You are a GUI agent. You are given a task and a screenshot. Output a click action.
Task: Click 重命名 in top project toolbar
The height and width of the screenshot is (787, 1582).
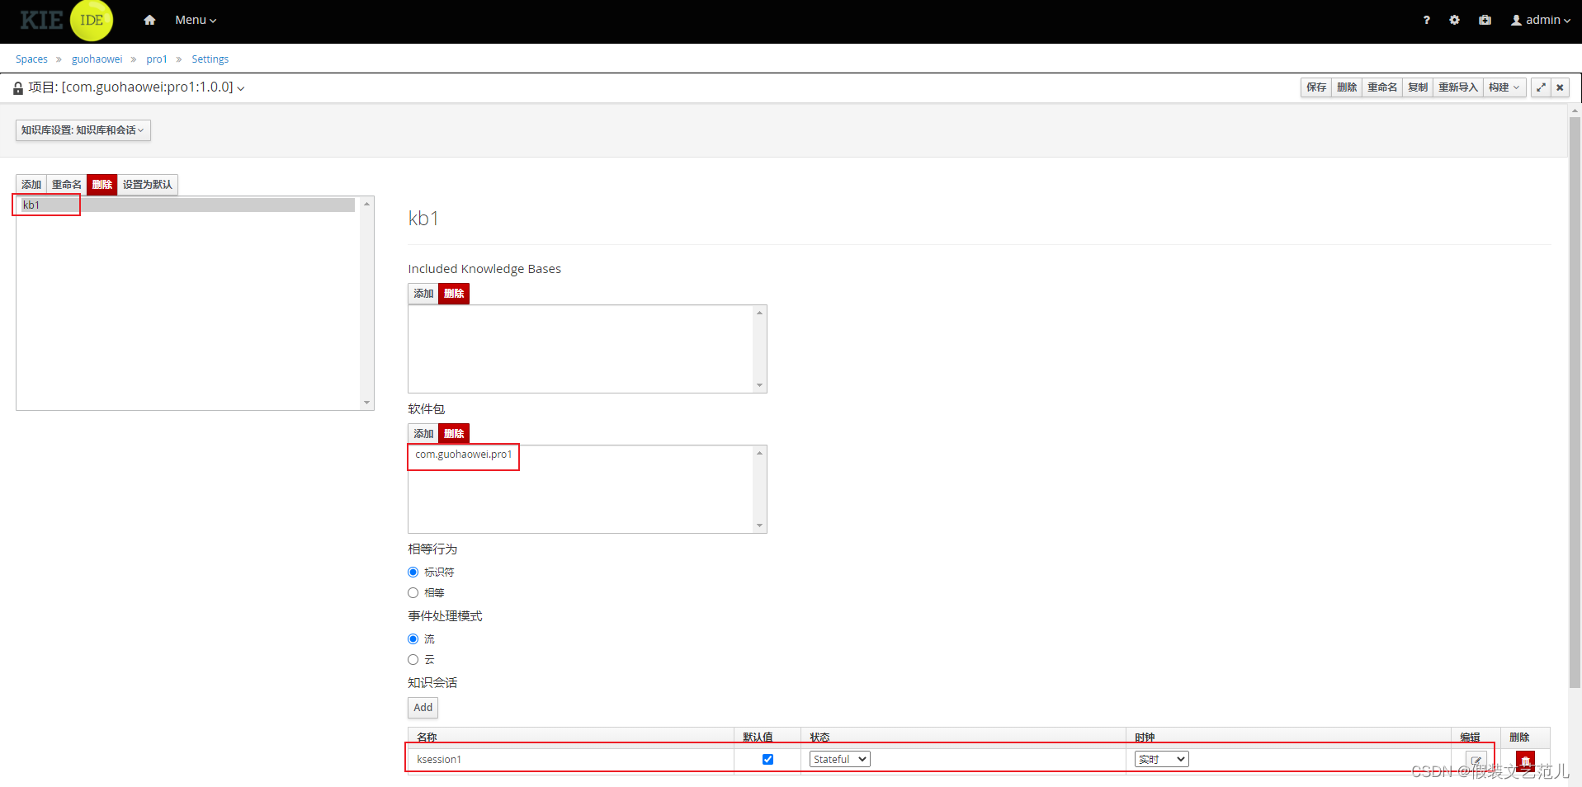(1382, 87)
